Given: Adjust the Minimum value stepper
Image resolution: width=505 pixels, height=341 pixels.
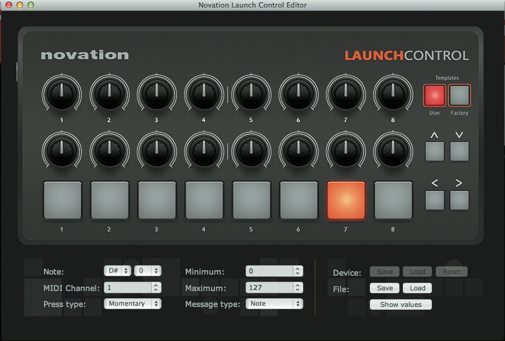Looking at the screenshot, I should click(x=298, y=271).
